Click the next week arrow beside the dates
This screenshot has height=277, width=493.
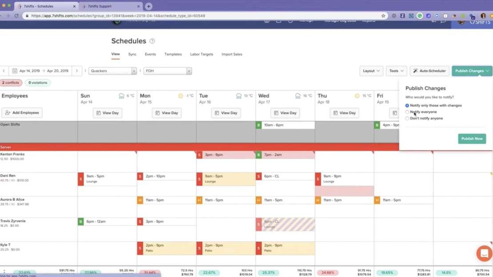(76, 71)
